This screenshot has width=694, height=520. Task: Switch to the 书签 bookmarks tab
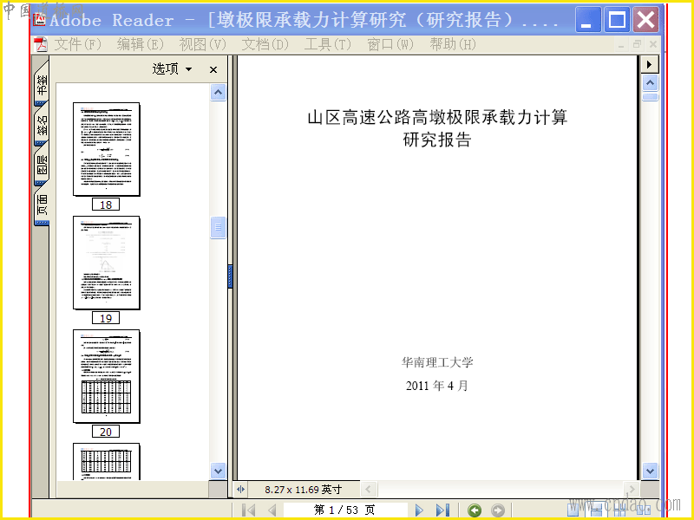click(42, 84)
